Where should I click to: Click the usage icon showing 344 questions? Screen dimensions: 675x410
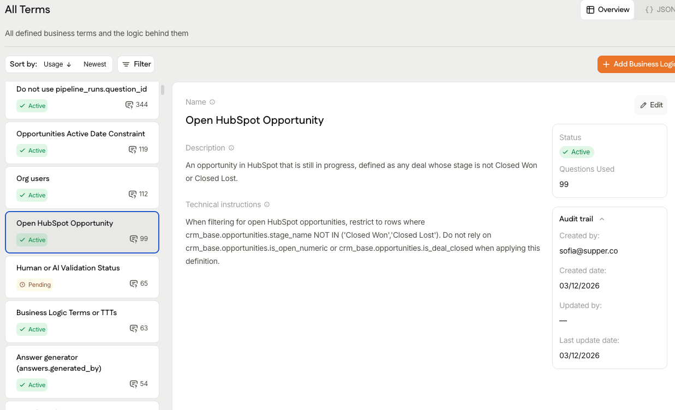point(129,105)
